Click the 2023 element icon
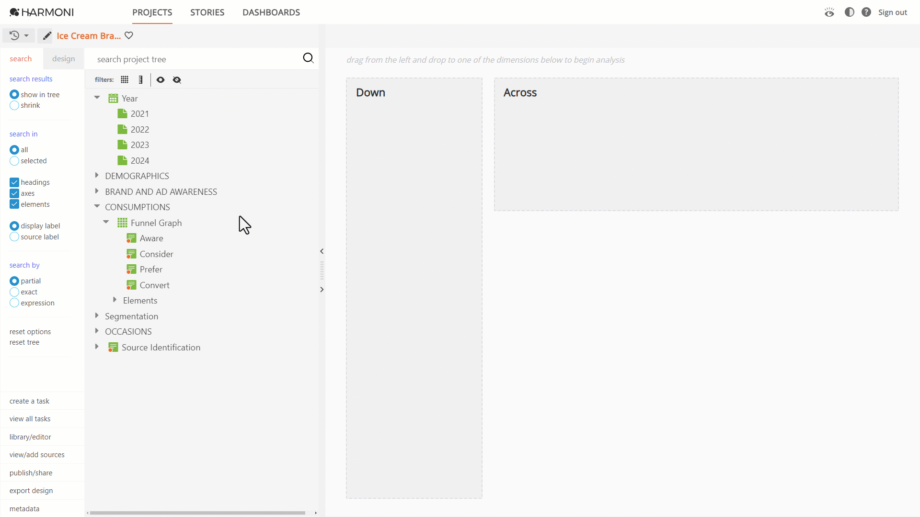This screenshot has width=920, height=517. pos(122,145)
